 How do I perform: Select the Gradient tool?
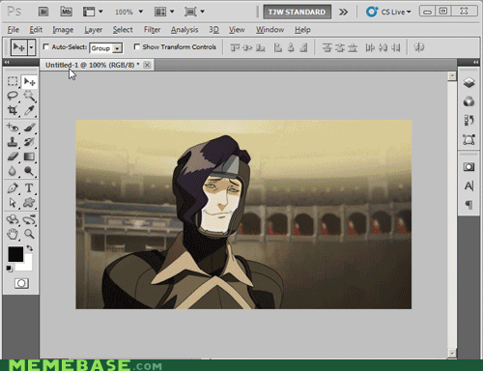[x=29, y=157]
